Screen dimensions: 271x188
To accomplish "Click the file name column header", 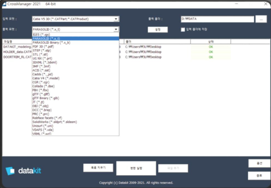I will [x=17, y=42].
